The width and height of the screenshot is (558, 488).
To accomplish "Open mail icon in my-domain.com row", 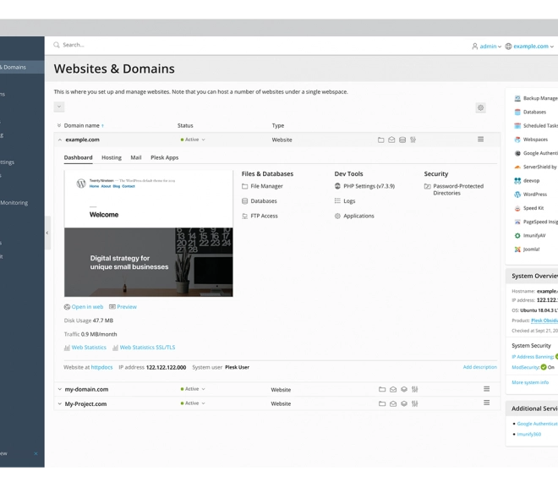I will coord(393,389).
